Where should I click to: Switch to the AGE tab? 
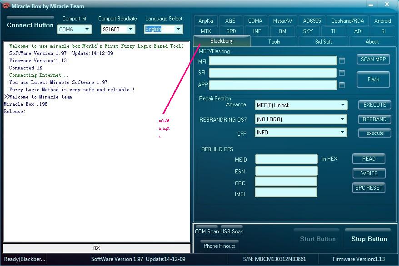(x=230, y=21)
